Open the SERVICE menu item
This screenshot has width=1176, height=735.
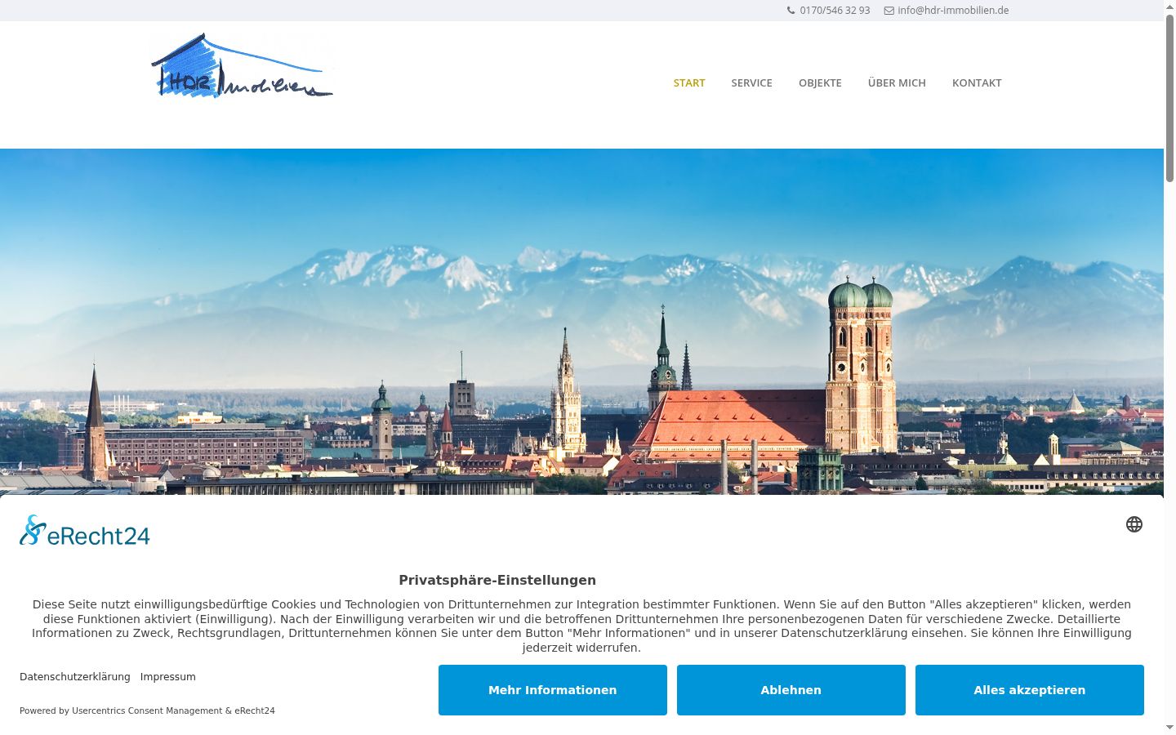coord(751,82)
